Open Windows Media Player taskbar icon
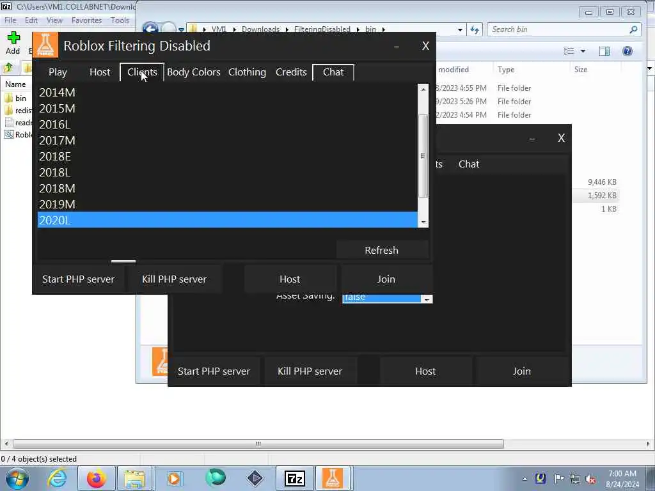 (174, 478)
